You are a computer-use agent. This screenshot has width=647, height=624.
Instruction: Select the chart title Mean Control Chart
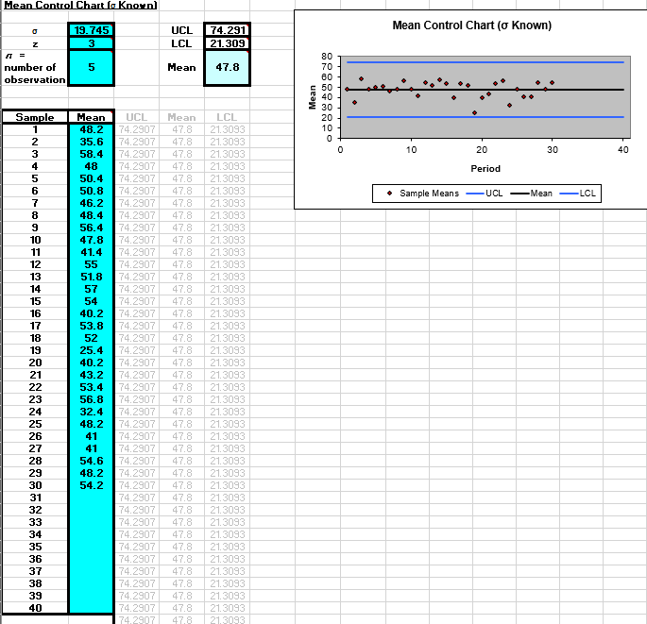click(x=471, y=25)
